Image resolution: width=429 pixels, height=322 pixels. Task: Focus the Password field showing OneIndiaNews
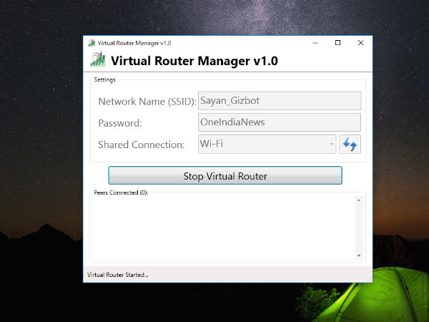coord(280,122)
